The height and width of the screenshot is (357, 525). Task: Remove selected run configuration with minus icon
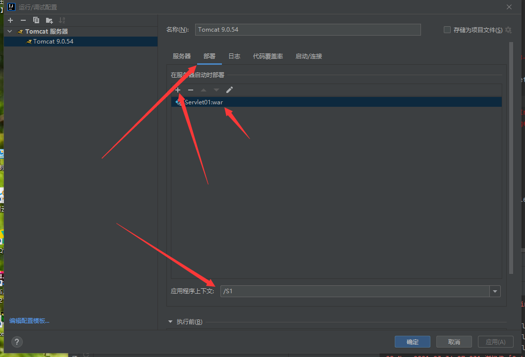[x=23, y=20]
